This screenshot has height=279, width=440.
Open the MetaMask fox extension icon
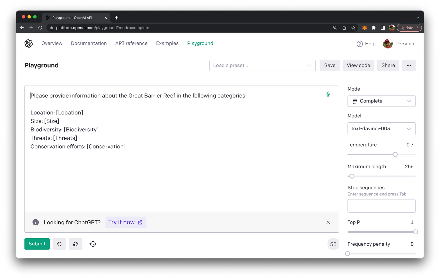pos(364,28)
